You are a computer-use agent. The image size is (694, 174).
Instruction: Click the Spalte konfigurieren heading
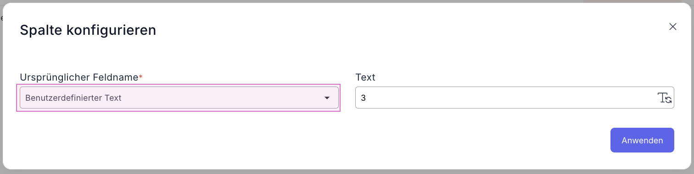pyautogui.click(x=88, y=30)
